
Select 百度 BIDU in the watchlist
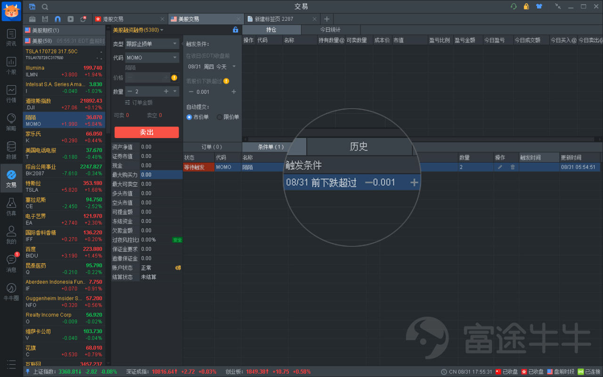coord(64,253)
